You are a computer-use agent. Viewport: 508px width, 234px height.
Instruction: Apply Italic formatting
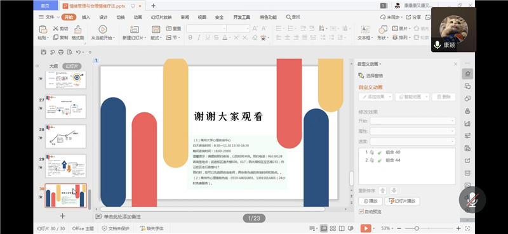[x=199, y=37]
